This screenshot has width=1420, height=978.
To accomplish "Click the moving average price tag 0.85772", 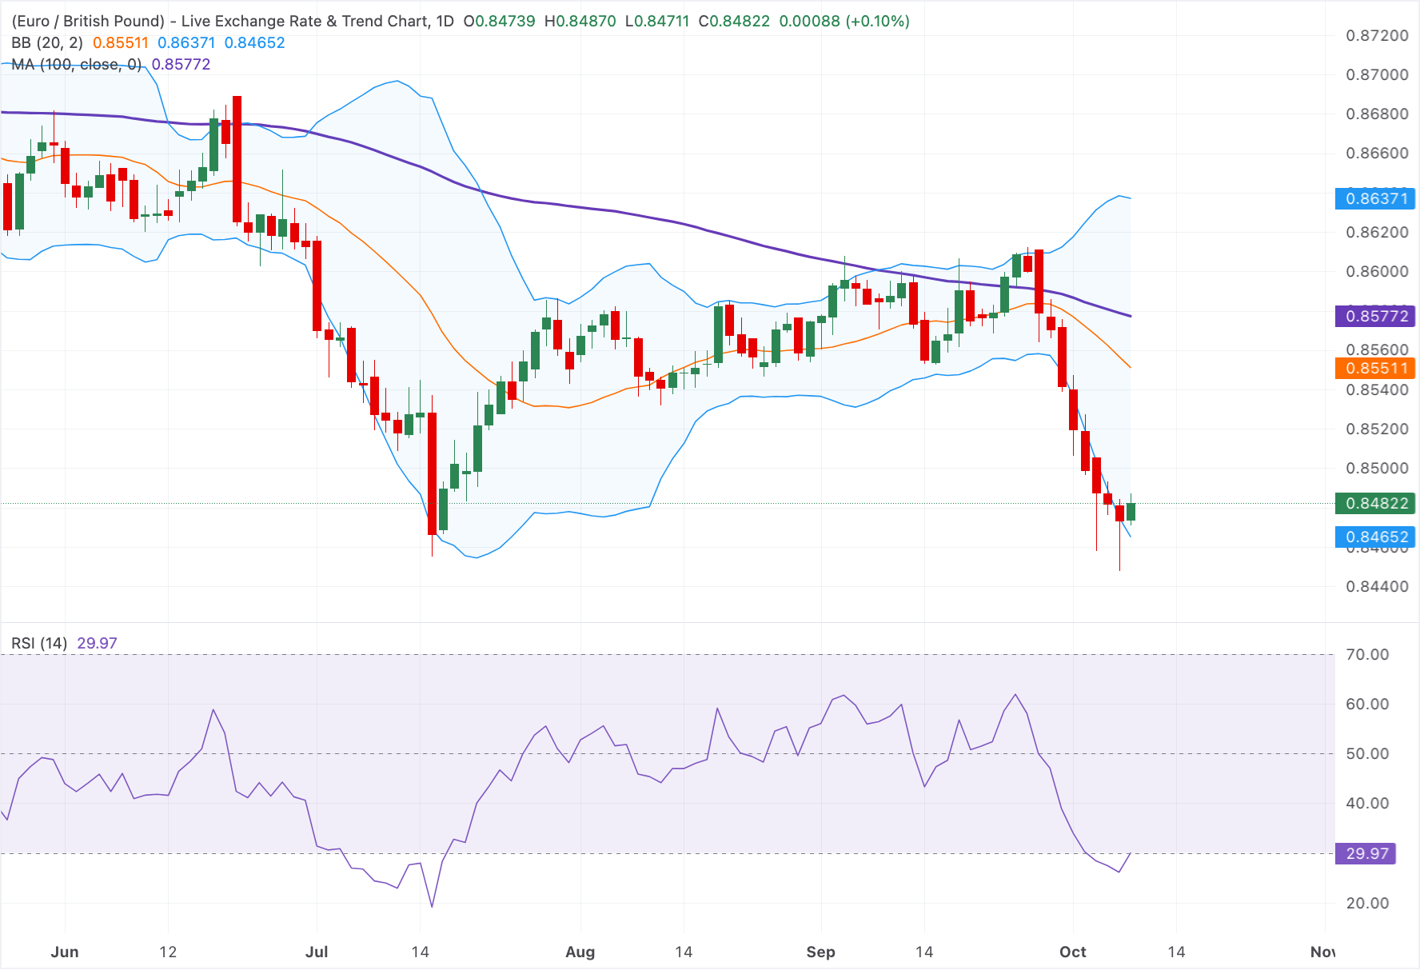I will 1375,316.
